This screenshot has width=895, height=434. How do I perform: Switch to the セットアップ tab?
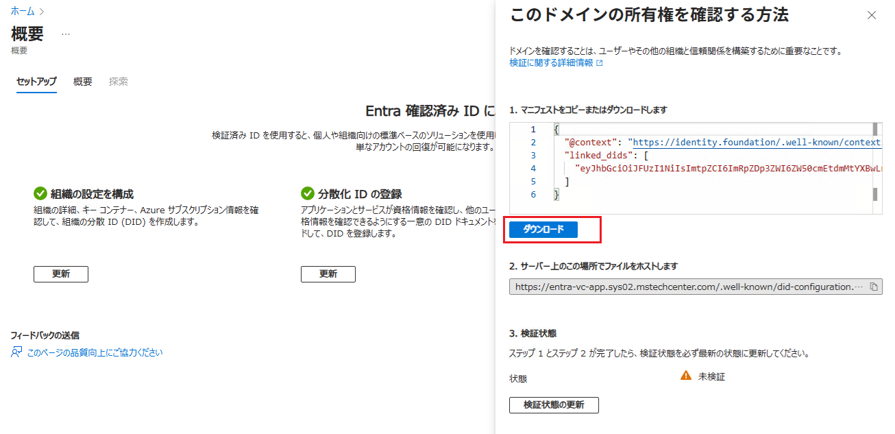point(36,82)
